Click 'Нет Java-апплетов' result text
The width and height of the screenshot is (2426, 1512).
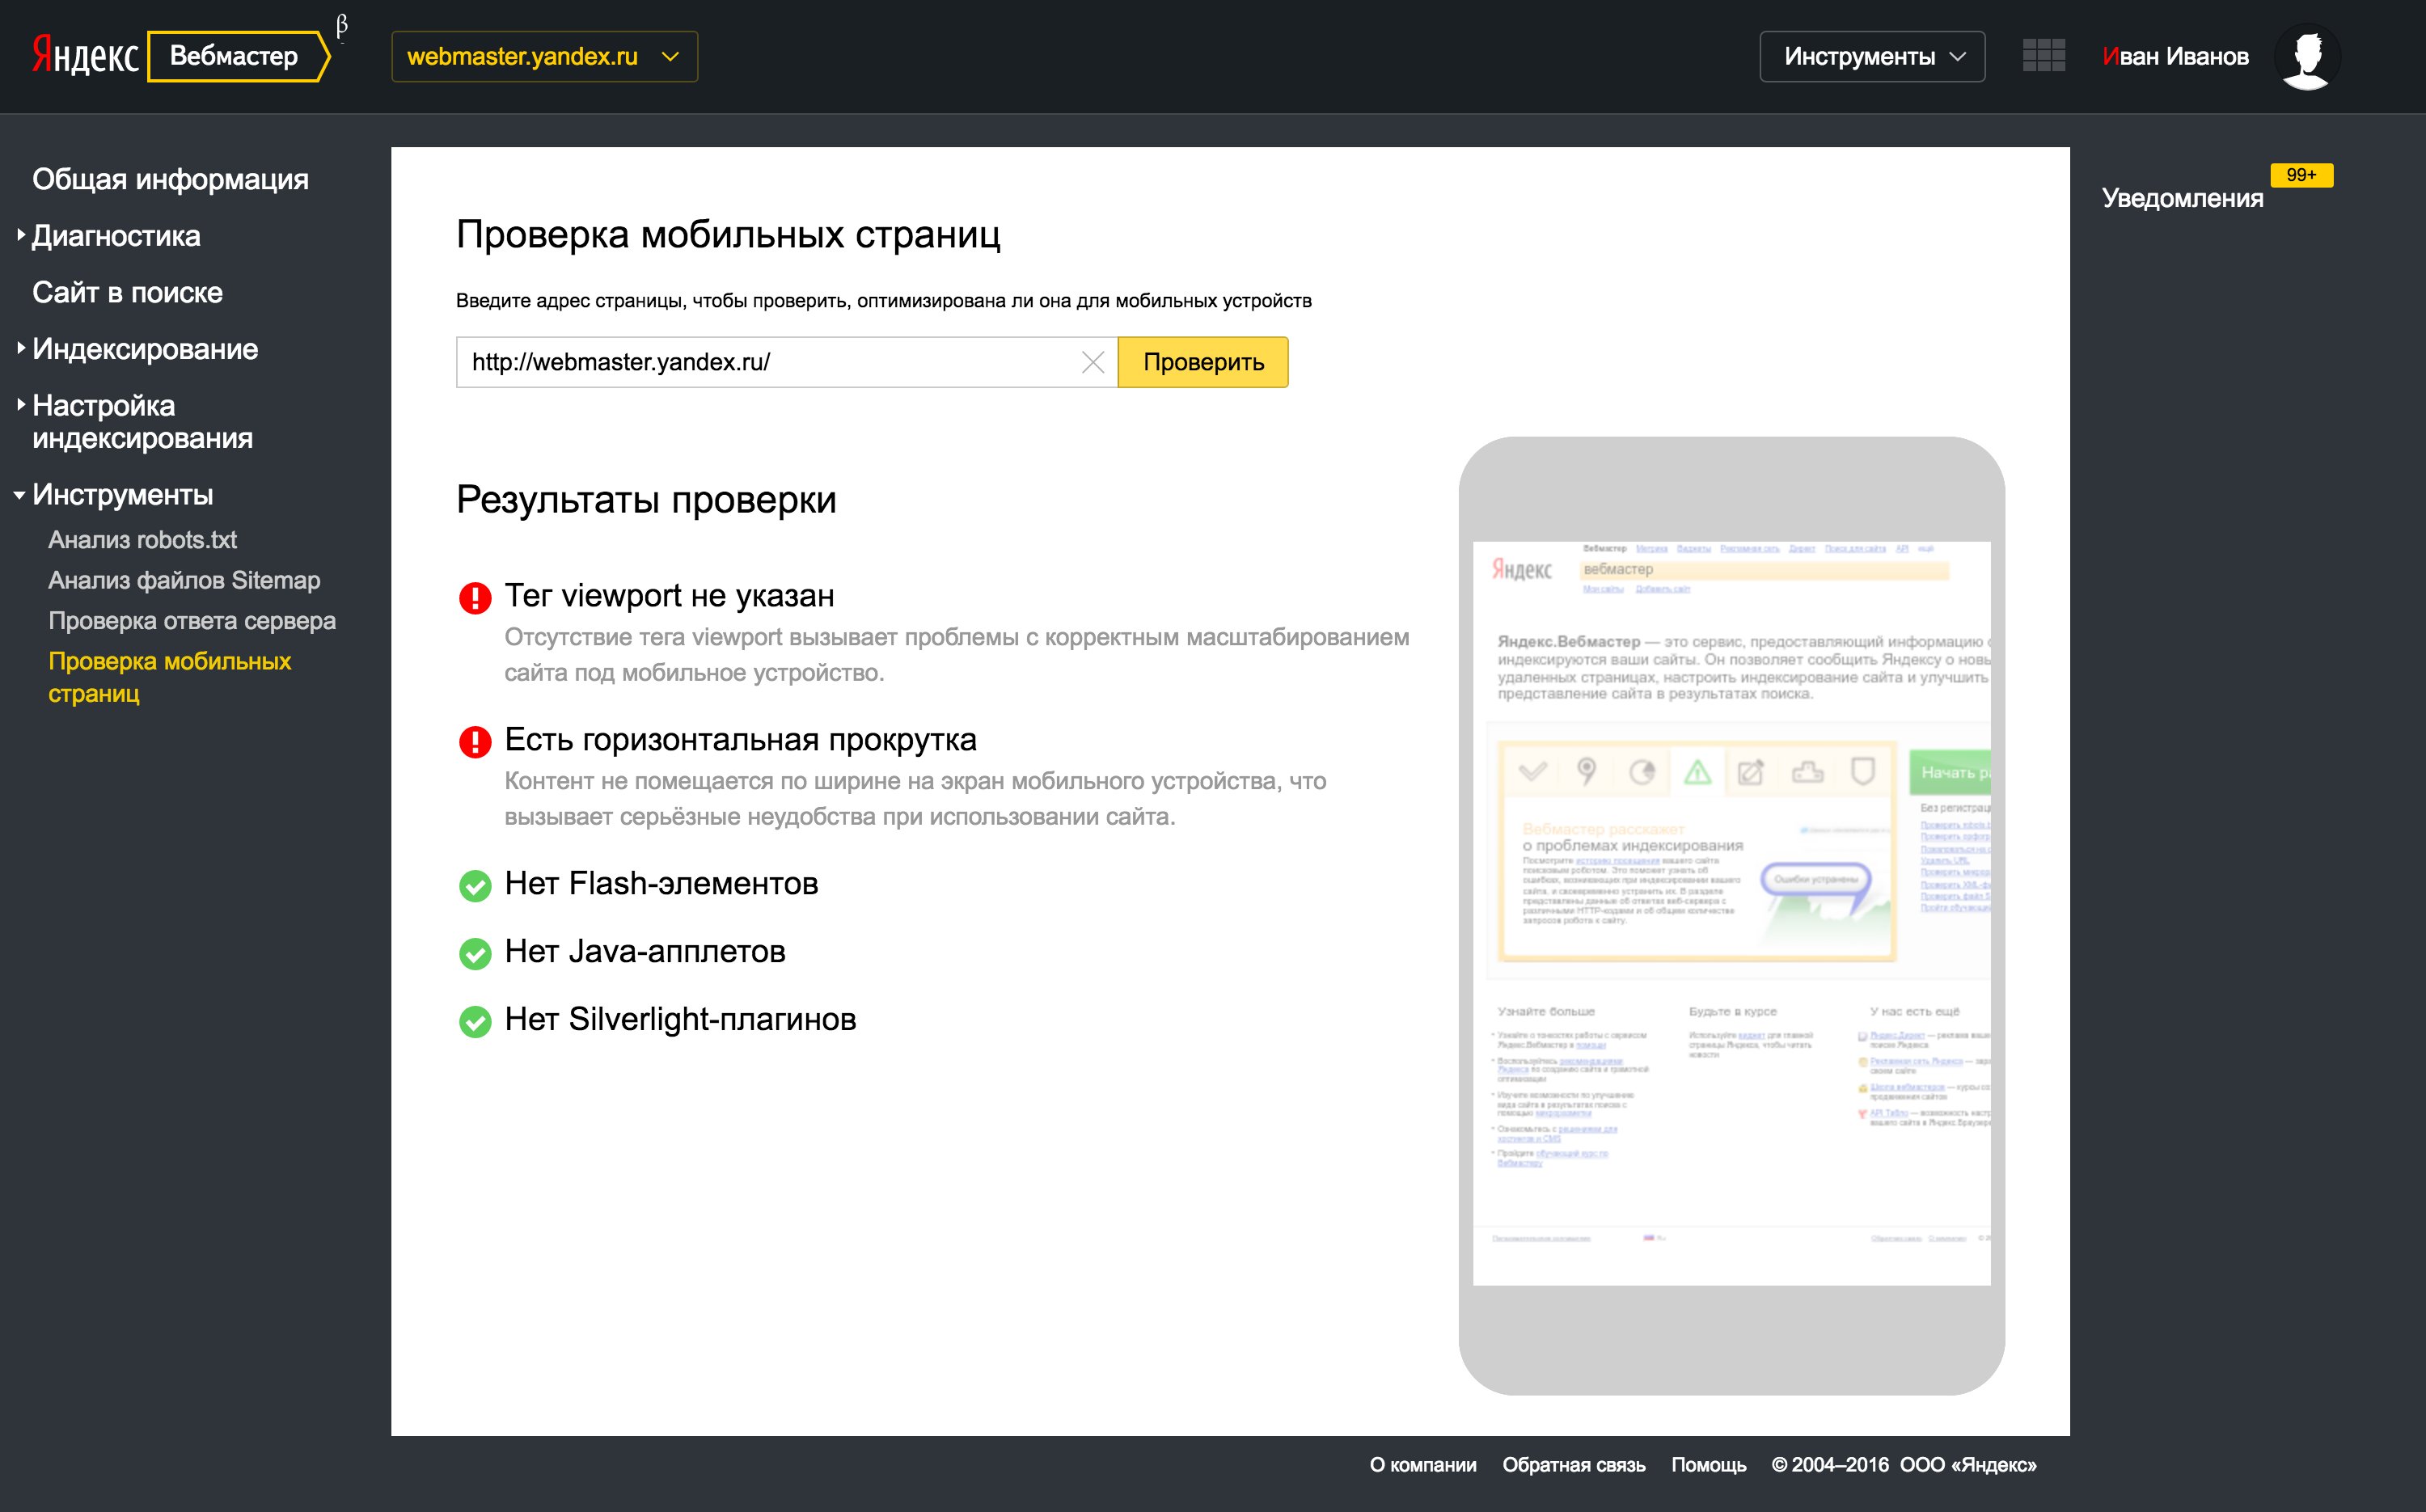pyautogui.click(x=645, y=952)
